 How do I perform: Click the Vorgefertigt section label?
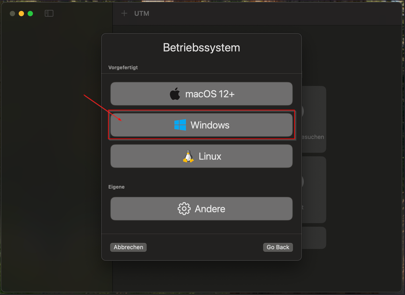123,67
